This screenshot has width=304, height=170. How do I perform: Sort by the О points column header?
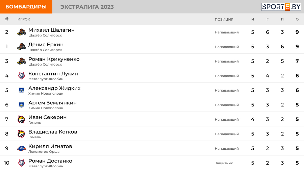coord(297,19)
